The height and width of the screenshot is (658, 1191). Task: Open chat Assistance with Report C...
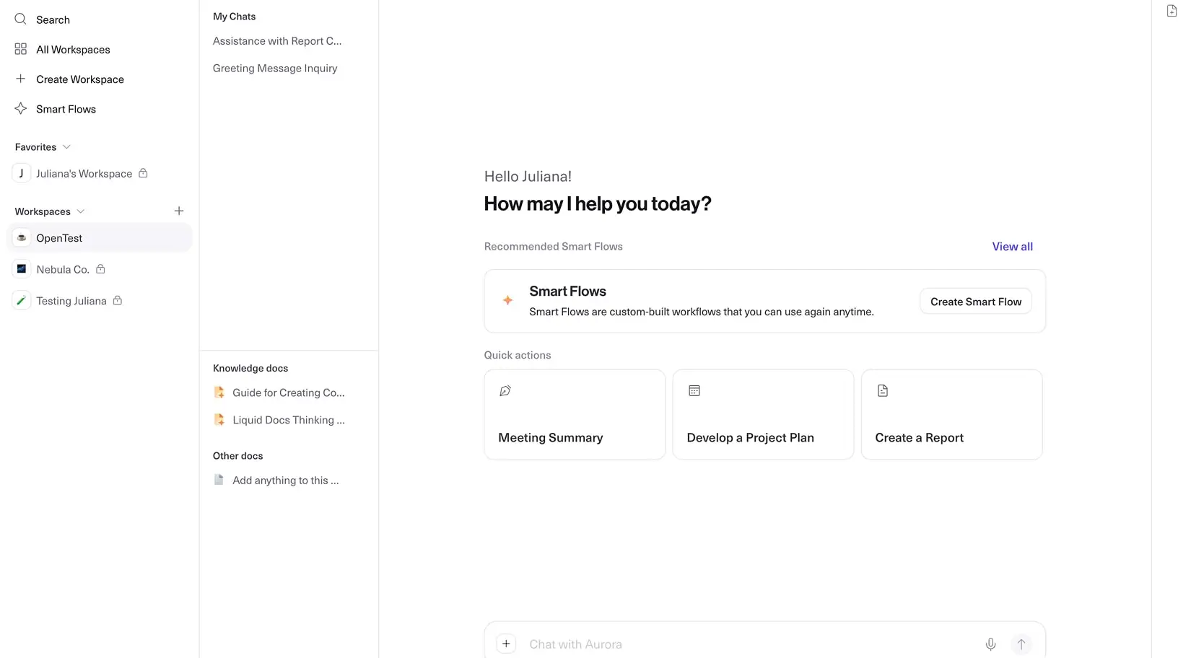pyautogui.click(x=277, y=41)
